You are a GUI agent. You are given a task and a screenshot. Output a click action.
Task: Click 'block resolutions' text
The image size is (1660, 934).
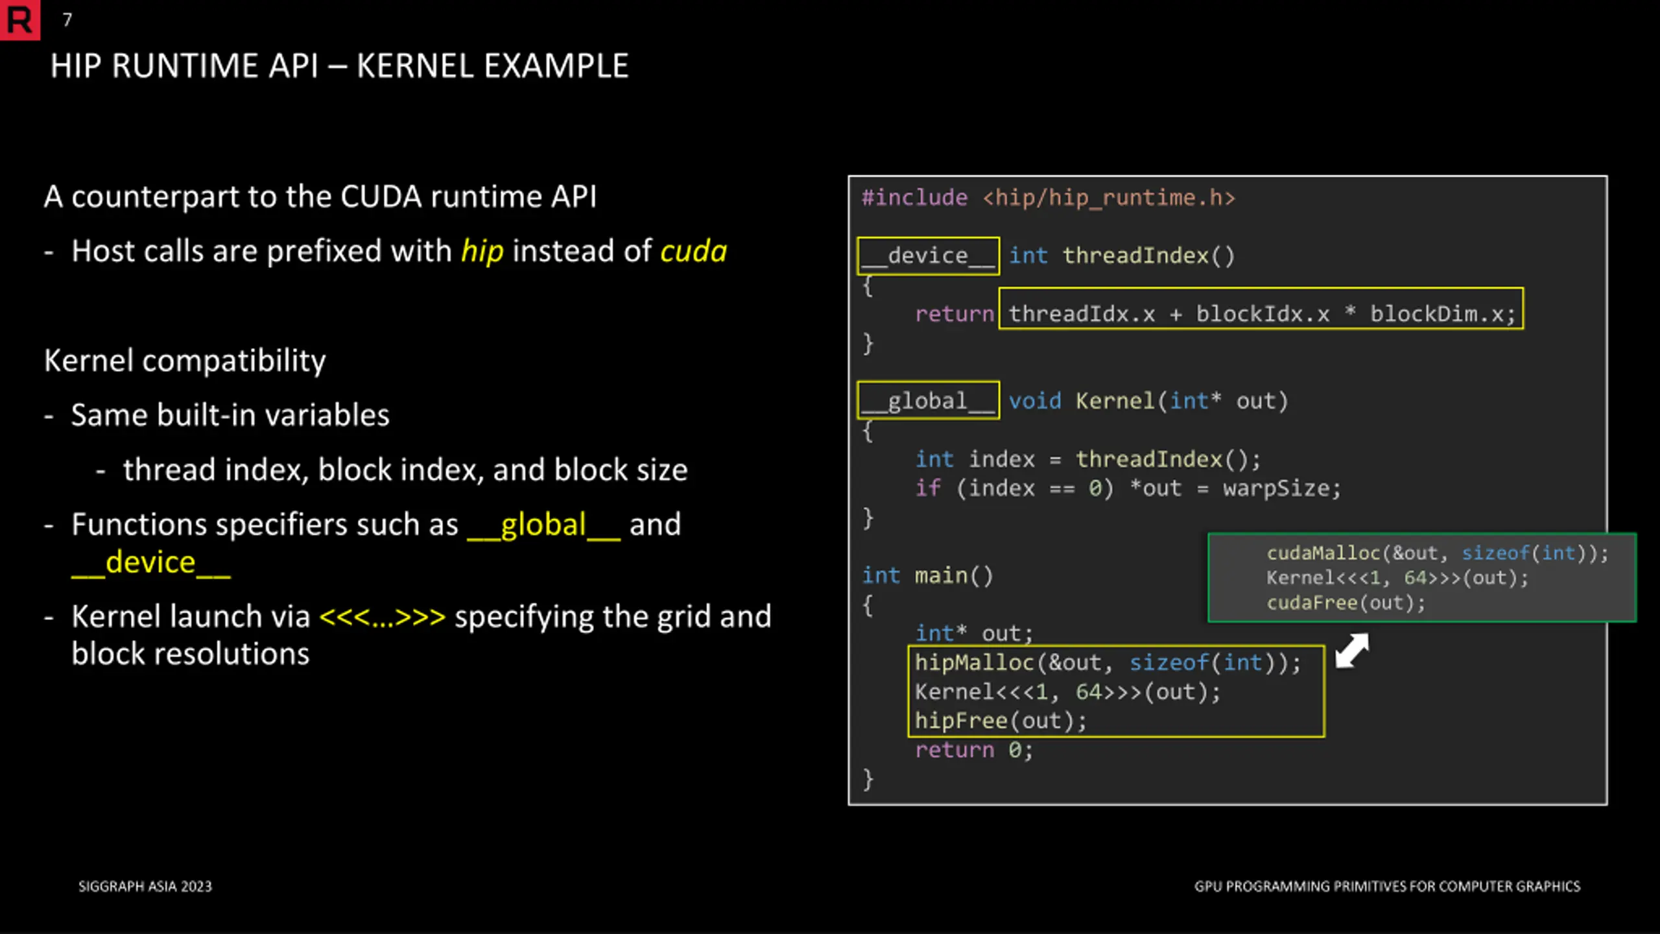coord(191,654)
